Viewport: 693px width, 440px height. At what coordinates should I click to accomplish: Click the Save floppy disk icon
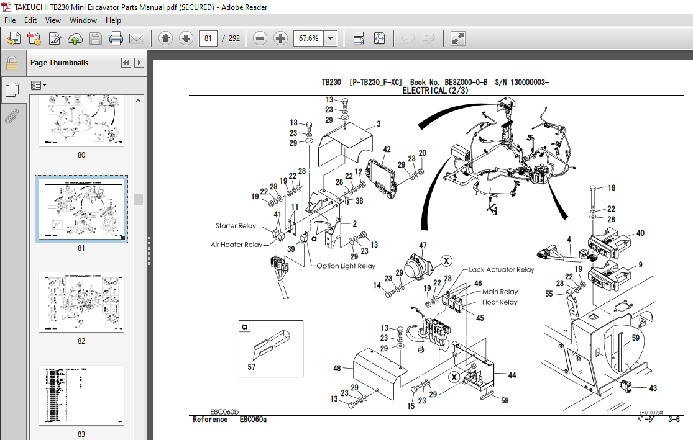96,39
